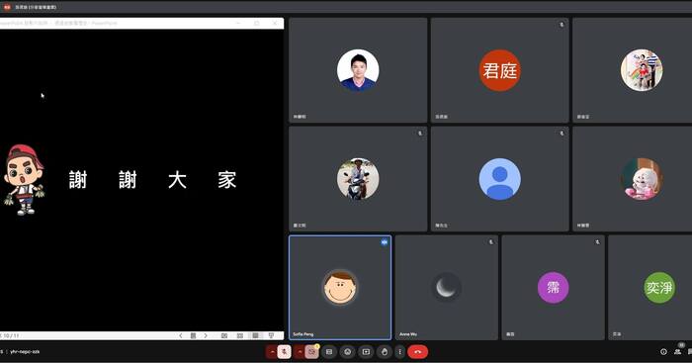Open the chat panel icon
Screen dimensions: 692x363
(x=690, y=352)
